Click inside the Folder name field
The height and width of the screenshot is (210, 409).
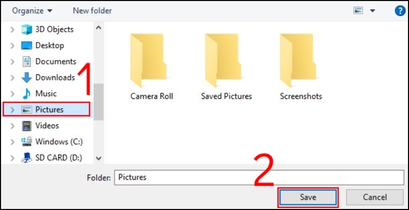coord(259,178)
